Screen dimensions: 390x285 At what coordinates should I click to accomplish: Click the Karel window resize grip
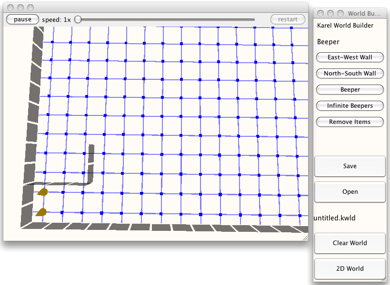pos(305,237)
